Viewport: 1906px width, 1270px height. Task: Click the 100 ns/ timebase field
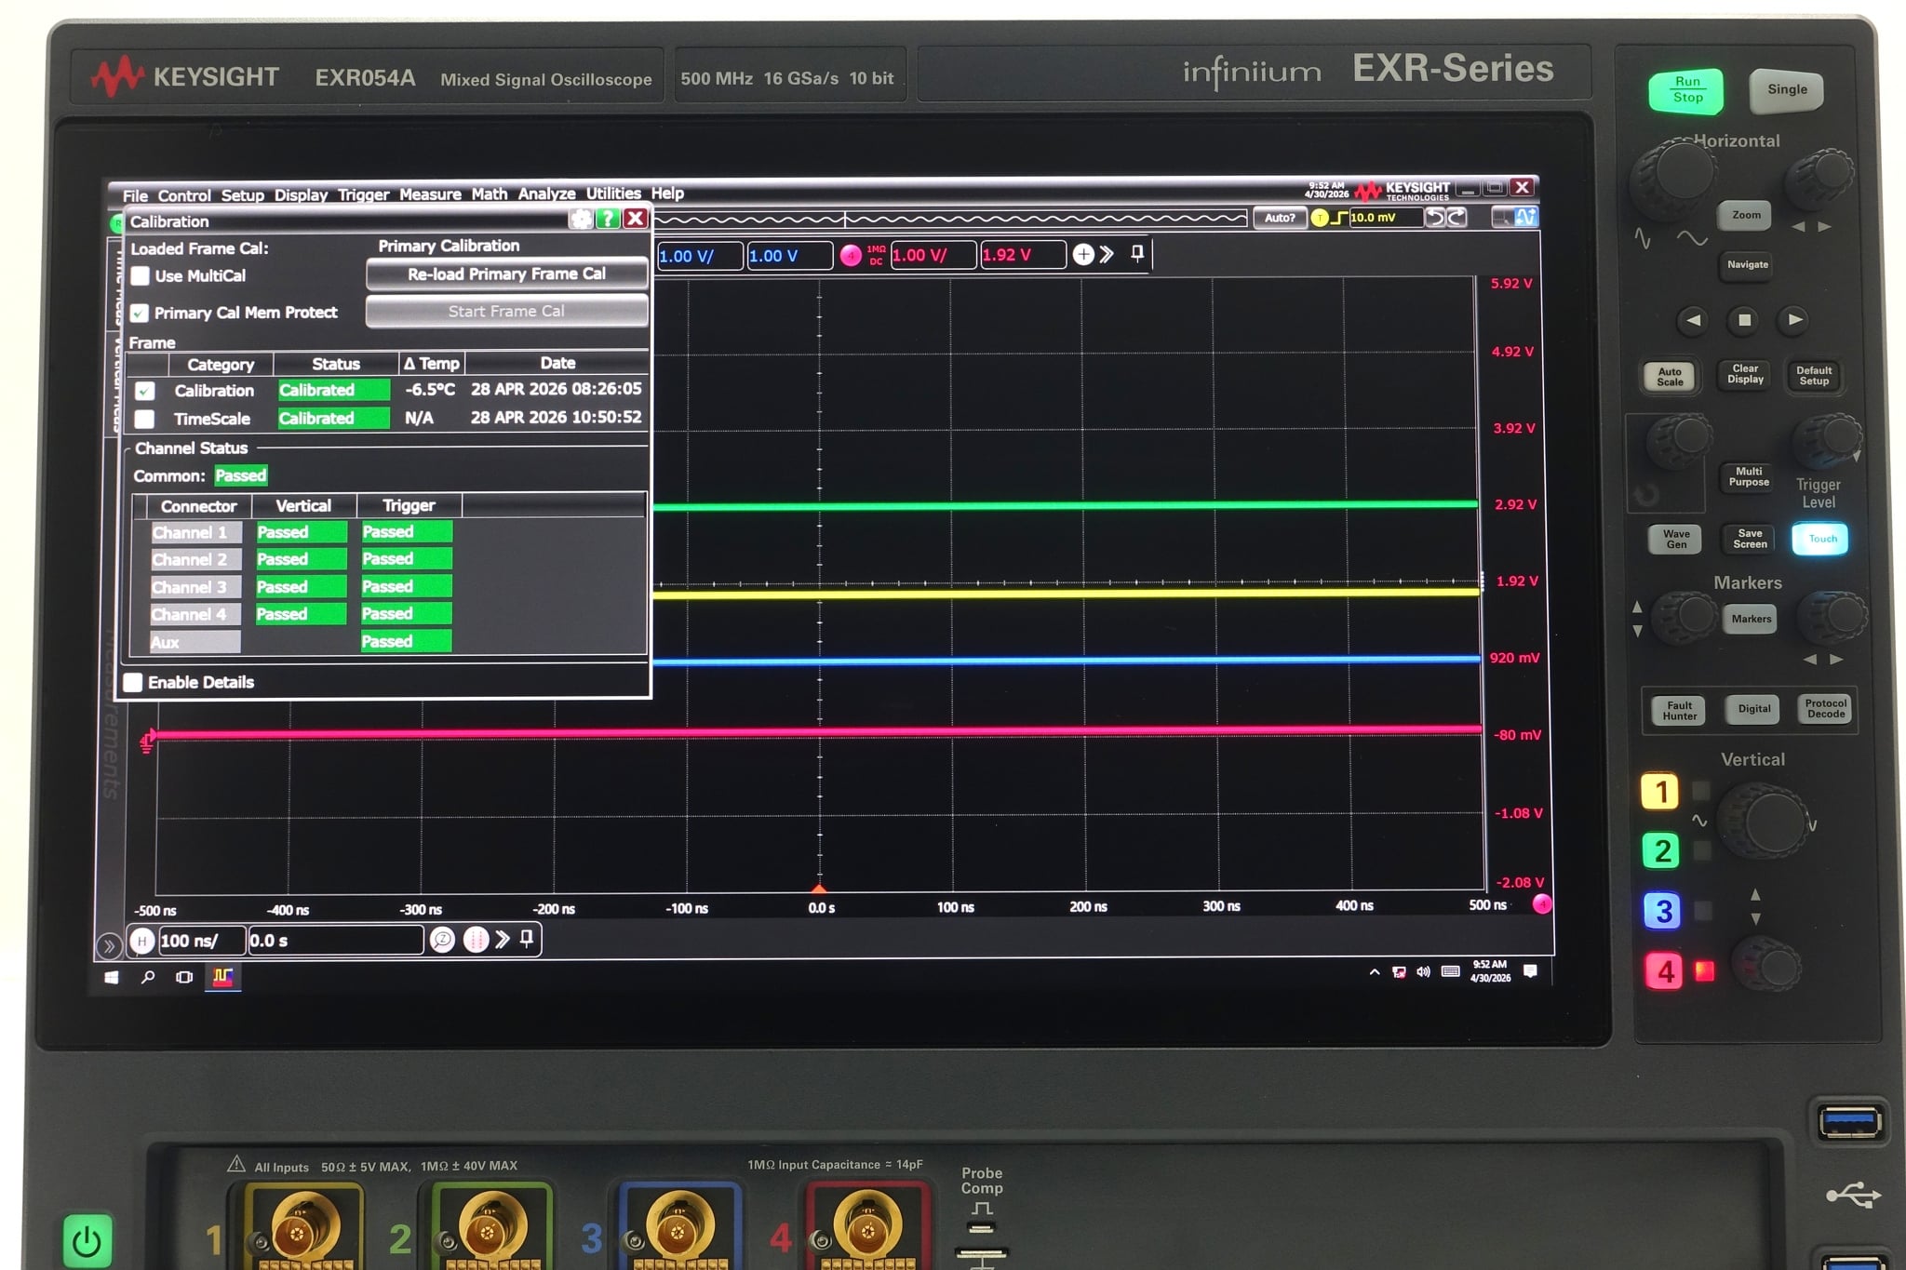click(202, 941)
